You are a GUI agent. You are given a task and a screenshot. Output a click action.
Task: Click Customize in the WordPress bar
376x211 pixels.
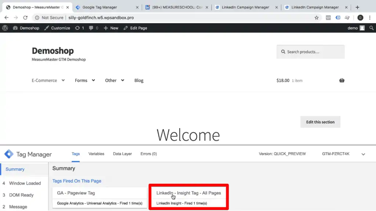(57, 28)
